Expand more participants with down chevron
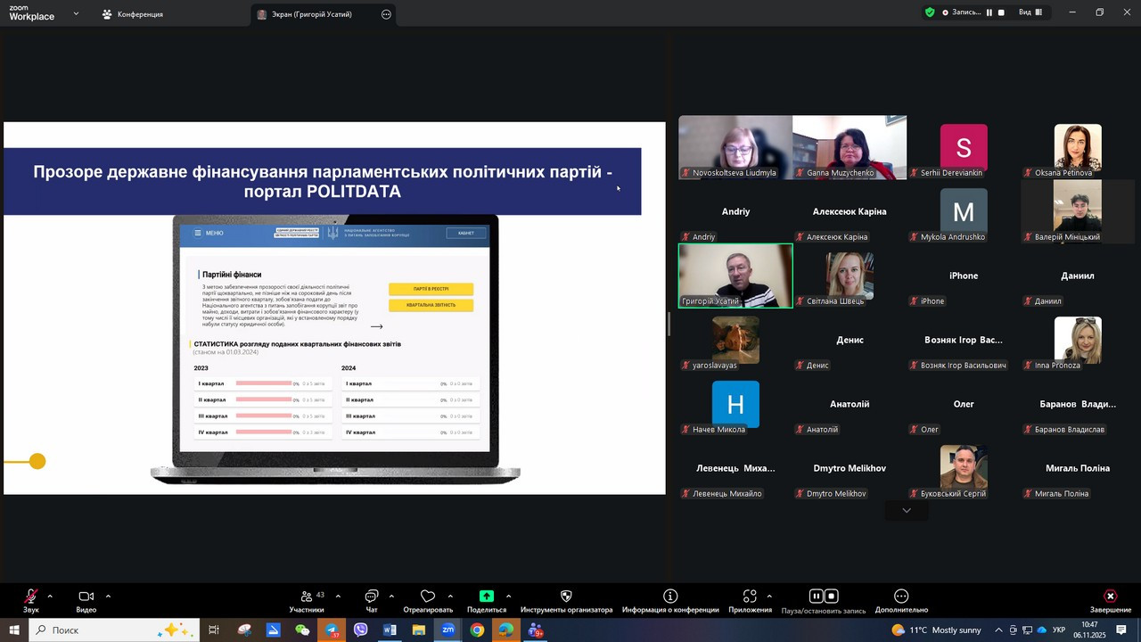The height and width of the screenshot is (642, 1141). pos(907,511)
